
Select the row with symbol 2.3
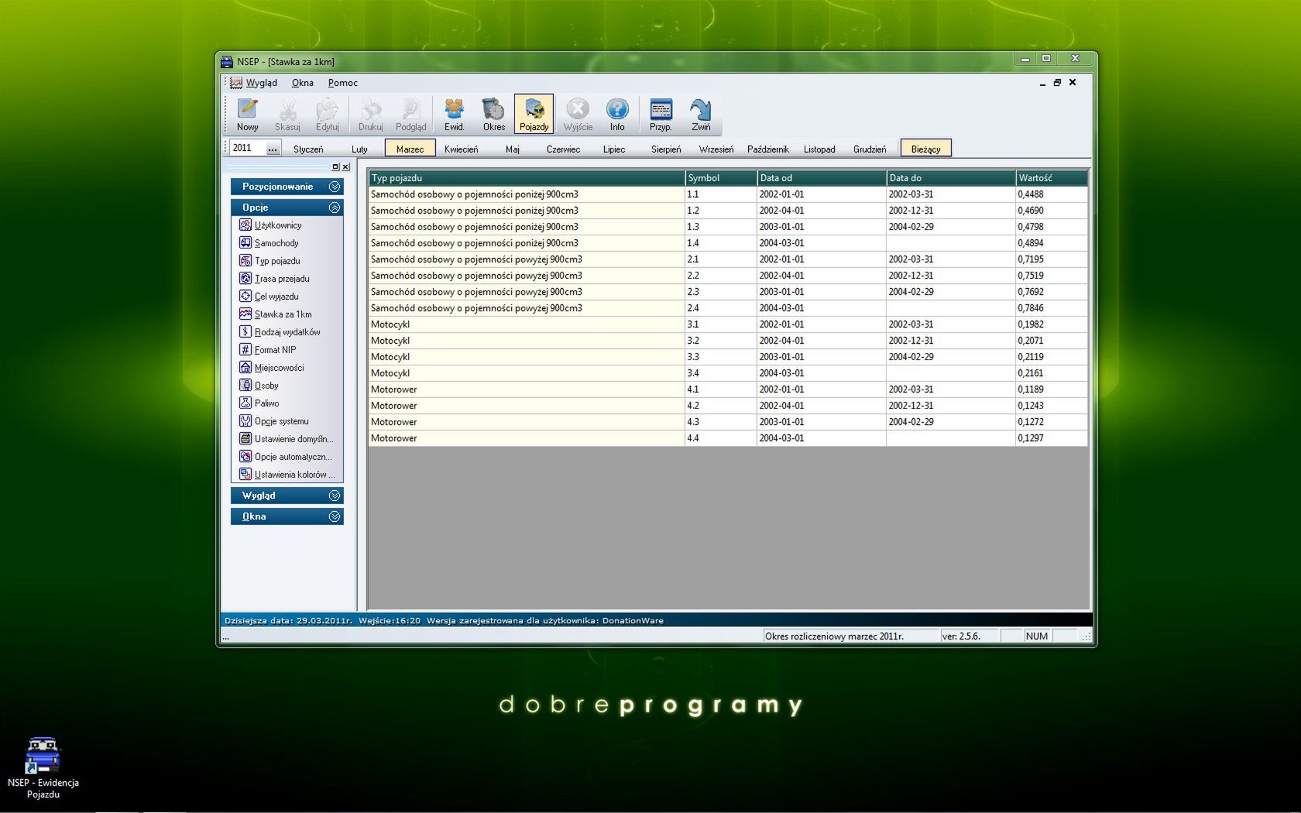click(728, 292)
